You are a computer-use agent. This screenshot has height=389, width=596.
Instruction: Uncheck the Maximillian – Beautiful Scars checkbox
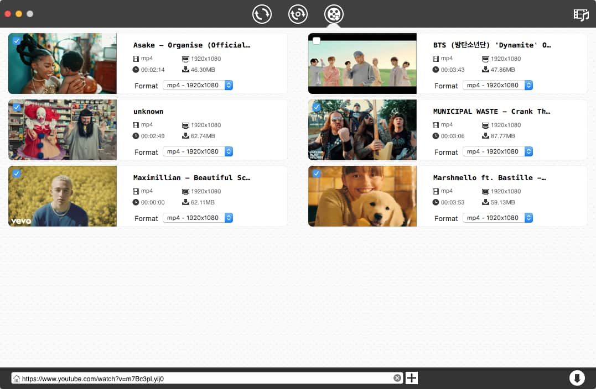17,174
